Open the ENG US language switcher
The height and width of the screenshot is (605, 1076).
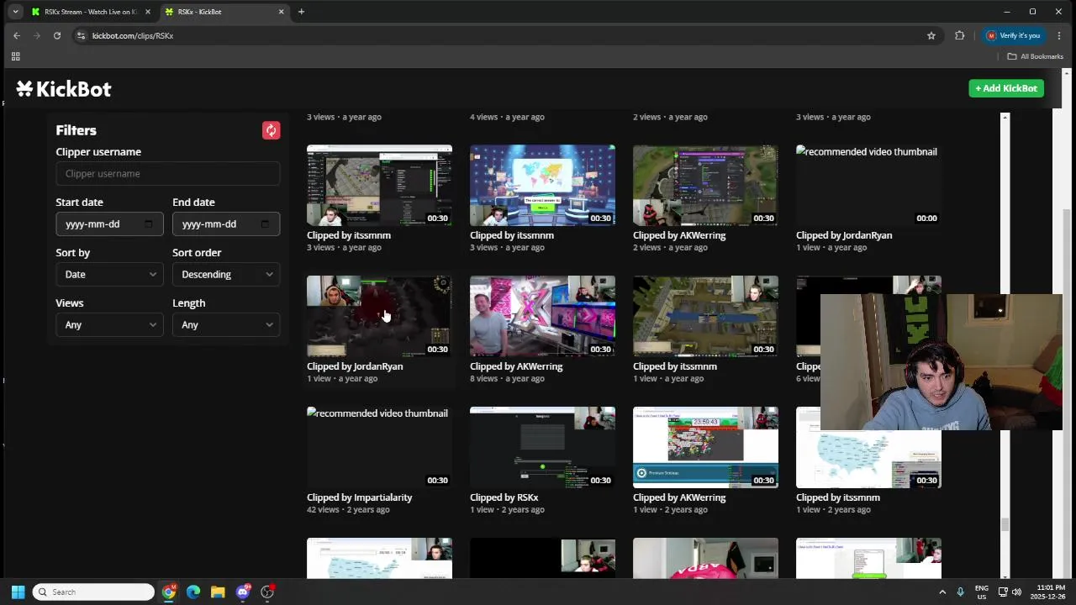click(x=981, y=592)
